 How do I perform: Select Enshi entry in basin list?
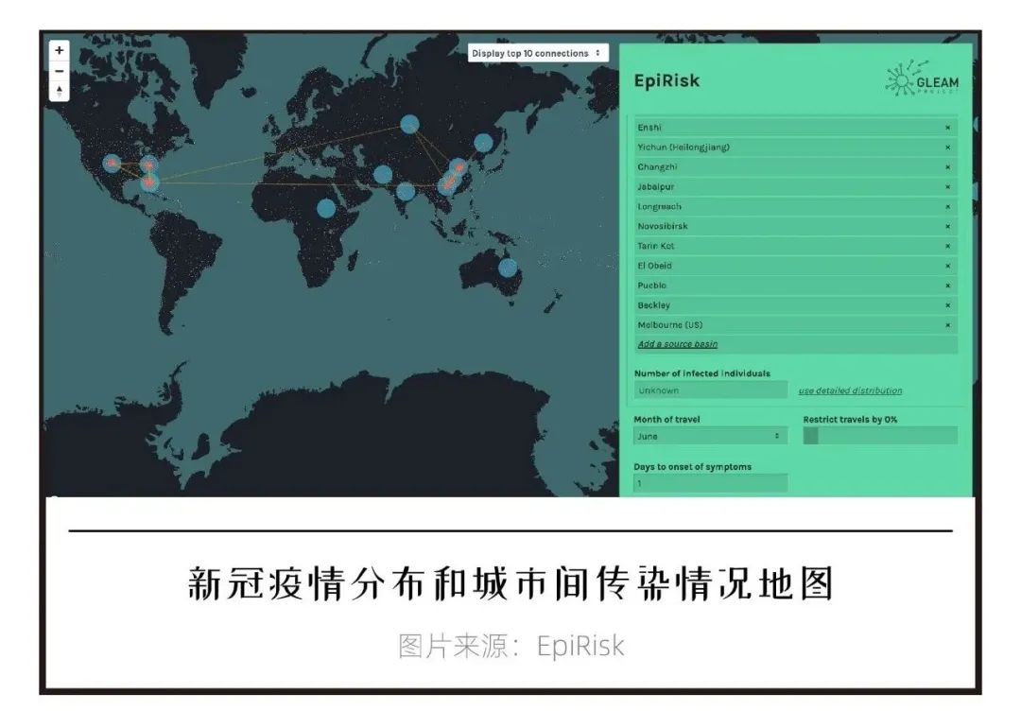[796, 128]
